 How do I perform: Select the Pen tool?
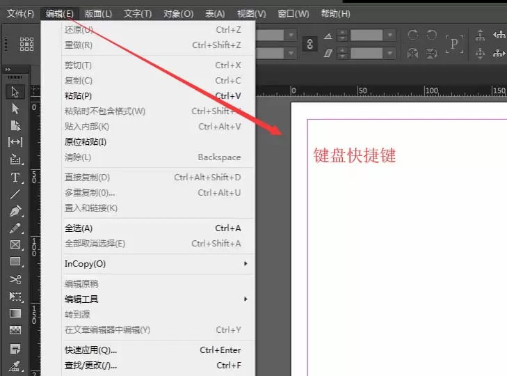15,211
